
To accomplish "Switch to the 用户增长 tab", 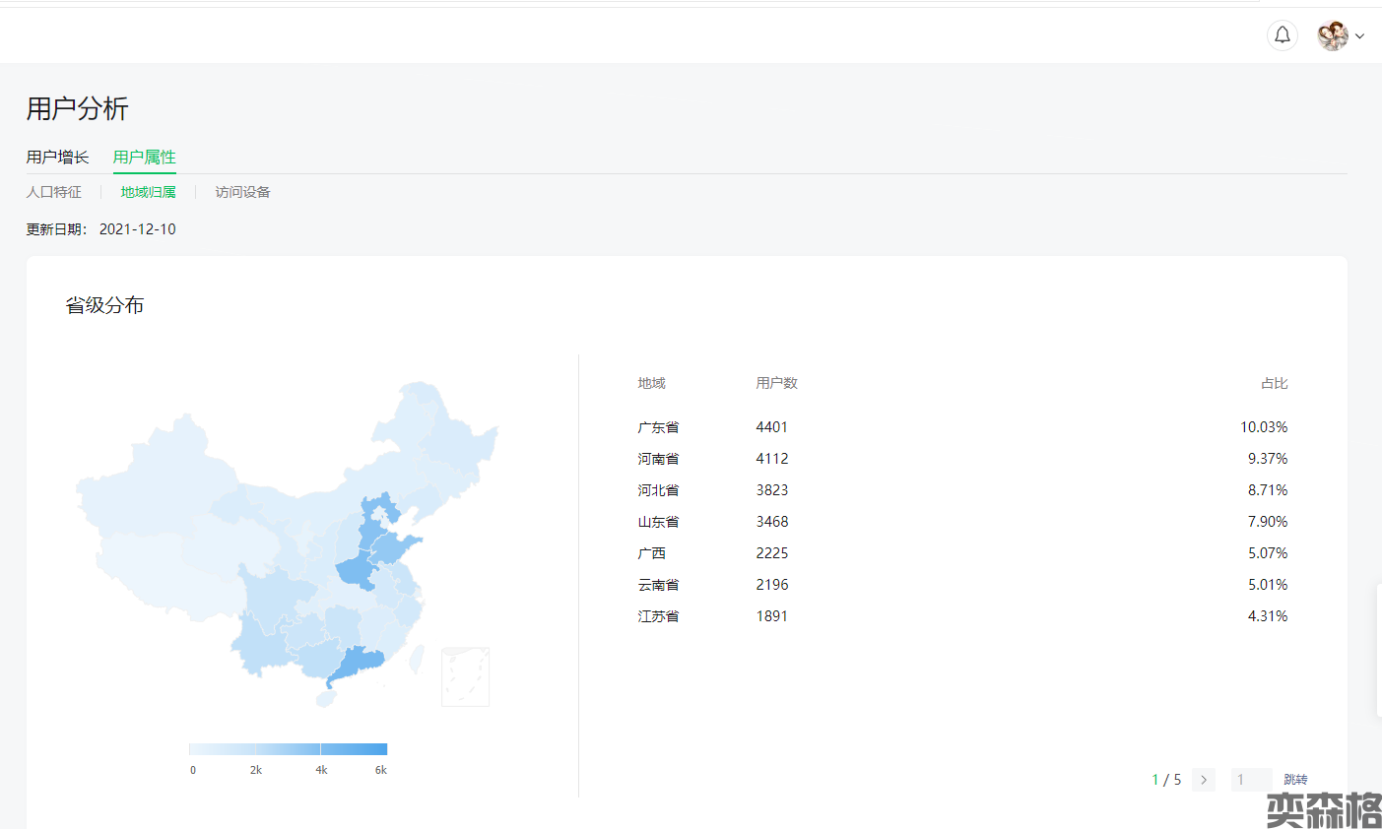I will click(57, 158).
